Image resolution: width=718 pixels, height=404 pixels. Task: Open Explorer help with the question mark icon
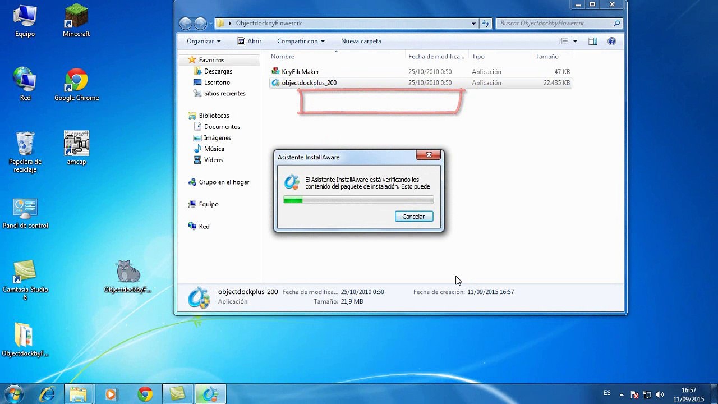pos(612,41)
